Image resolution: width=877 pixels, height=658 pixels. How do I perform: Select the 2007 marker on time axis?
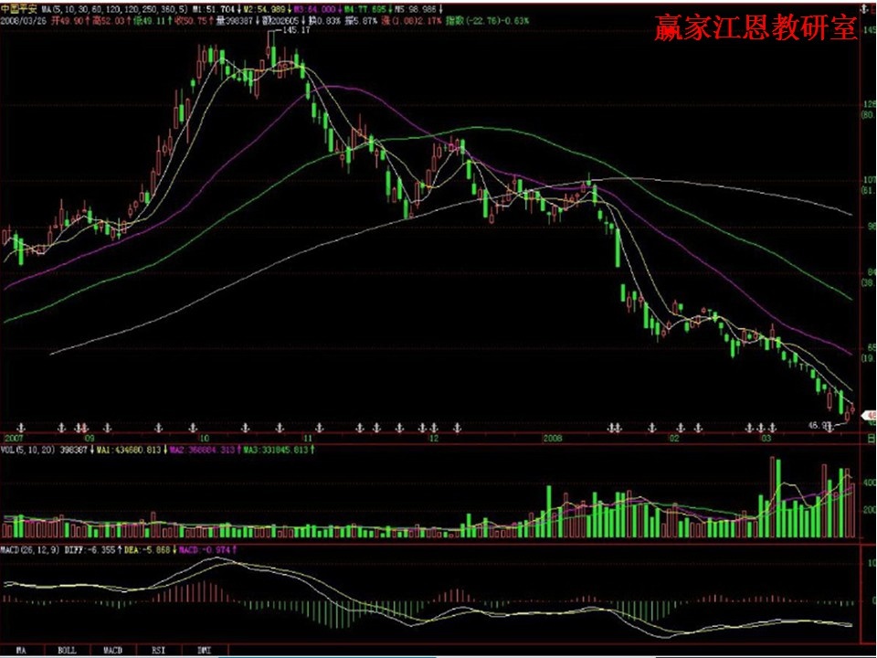click(x=14, y=439)
